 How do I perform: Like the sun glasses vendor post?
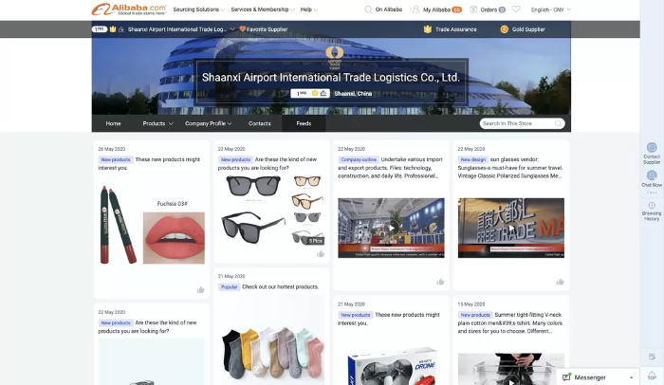561,282
